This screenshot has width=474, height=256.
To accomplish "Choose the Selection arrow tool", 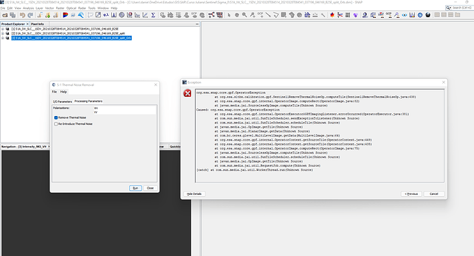I will pyautogui.click(x=229, y=15).
